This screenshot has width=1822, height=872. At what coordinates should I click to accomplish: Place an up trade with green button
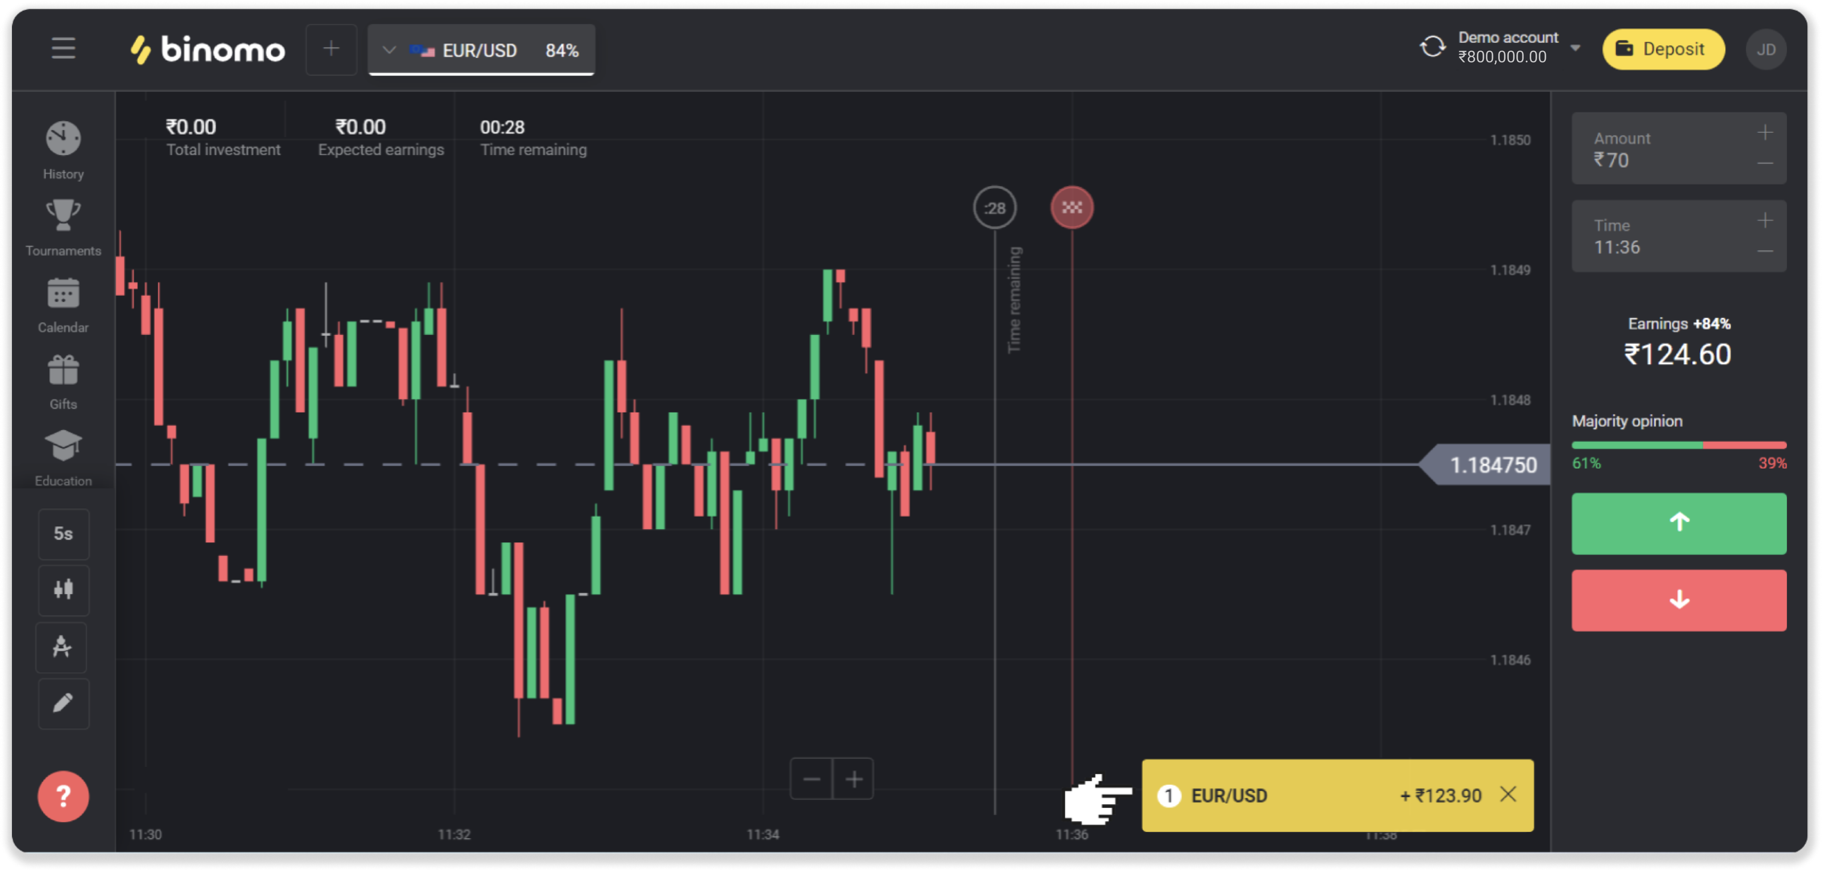(1679, 523)
